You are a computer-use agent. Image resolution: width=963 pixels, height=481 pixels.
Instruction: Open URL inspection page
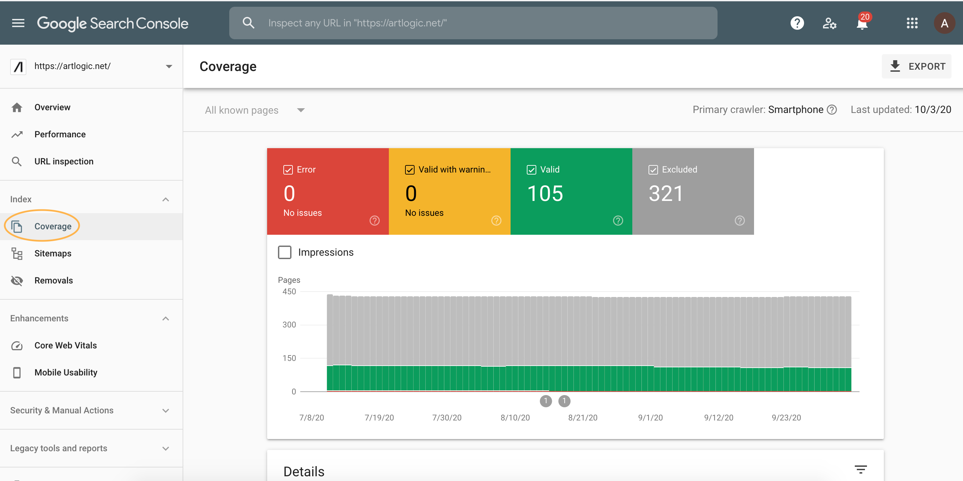(91, 161)
